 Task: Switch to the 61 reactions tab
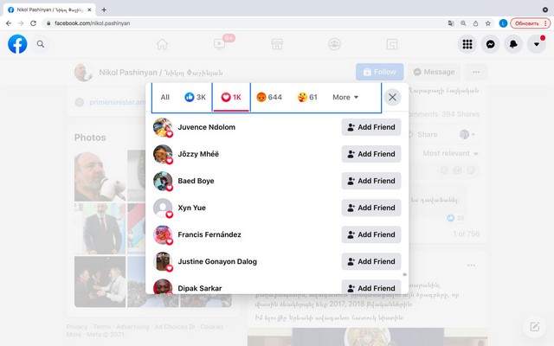point(307,97)
